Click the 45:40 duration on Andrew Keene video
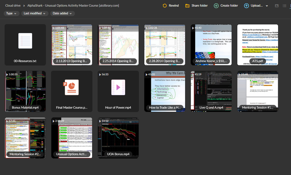The image size is (291, 175). (198, 28)
